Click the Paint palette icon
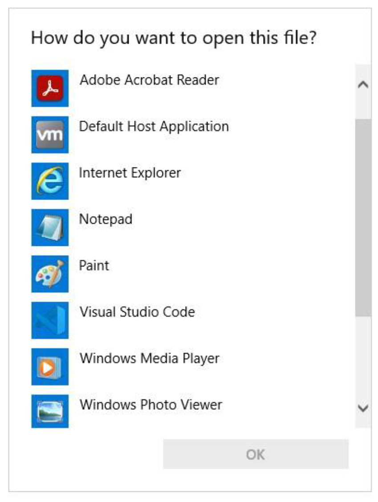The height and width of the screenshot is (502, 378). (49, 273)
